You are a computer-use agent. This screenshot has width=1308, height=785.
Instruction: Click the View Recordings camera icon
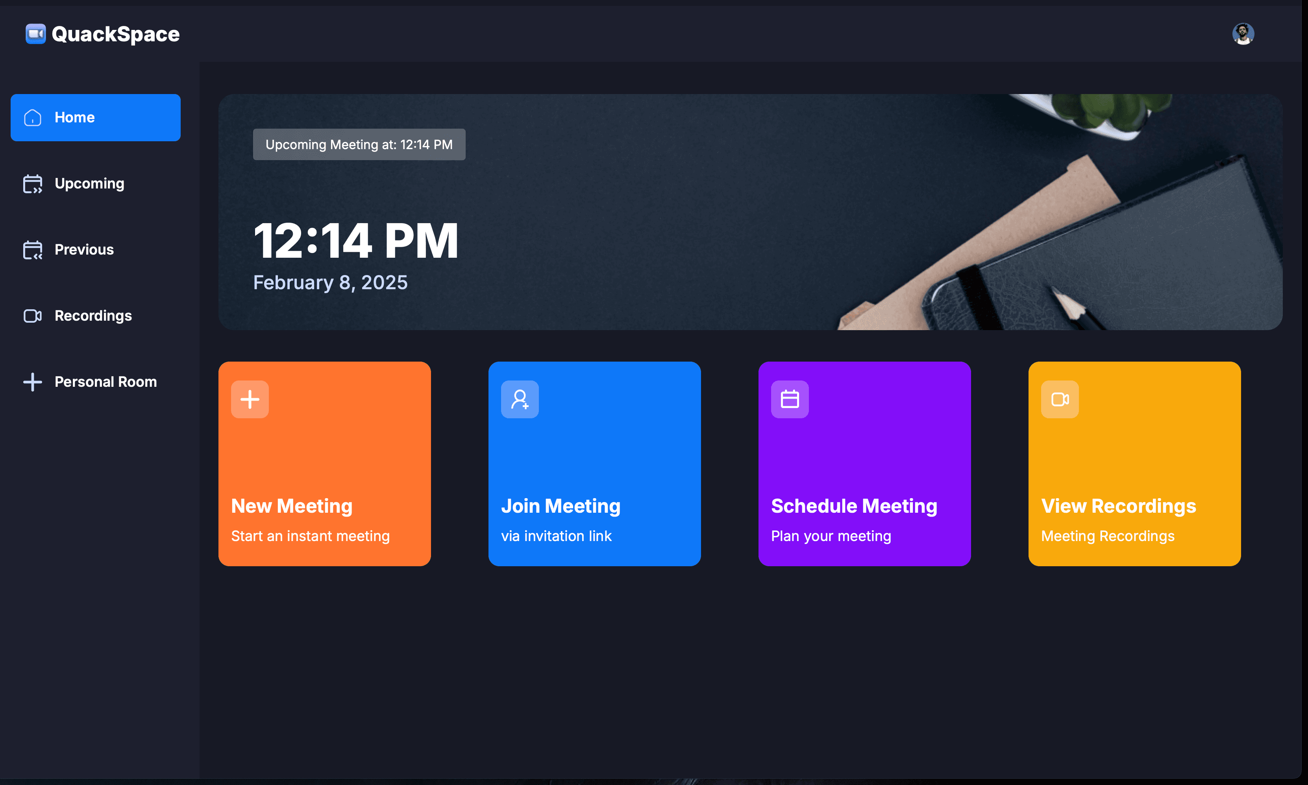(1060, 399)
